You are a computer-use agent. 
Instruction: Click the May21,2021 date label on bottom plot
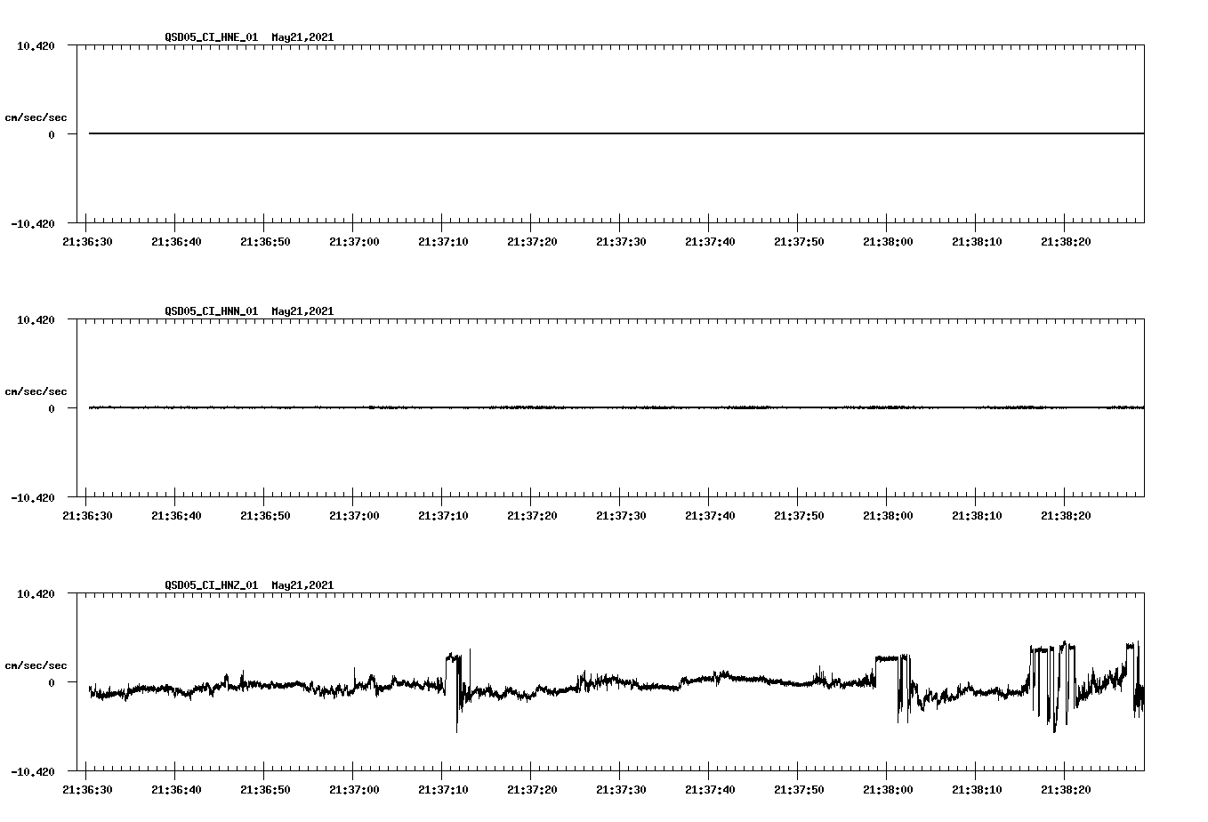point(302,585)
